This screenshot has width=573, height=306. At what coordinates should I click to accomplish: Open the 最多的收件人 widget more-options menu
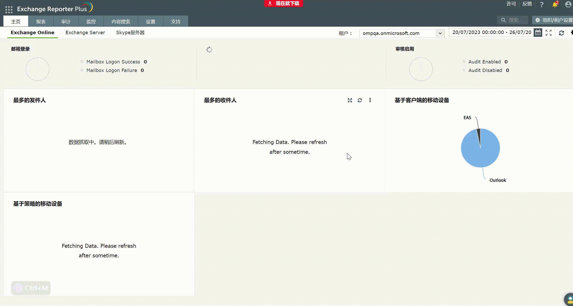(370, 100)
